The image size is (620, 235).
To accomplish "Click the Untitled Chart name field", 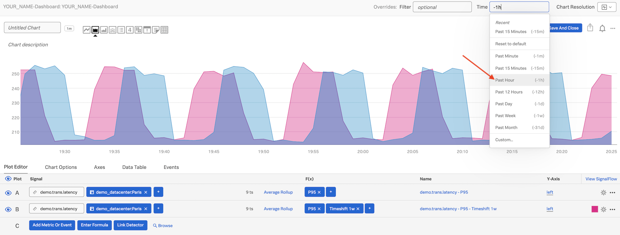I will coord(32,28).
